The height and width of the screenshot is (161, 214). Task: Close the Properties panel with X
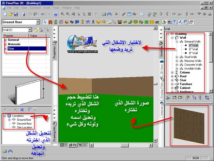click(x=54, y=30)
